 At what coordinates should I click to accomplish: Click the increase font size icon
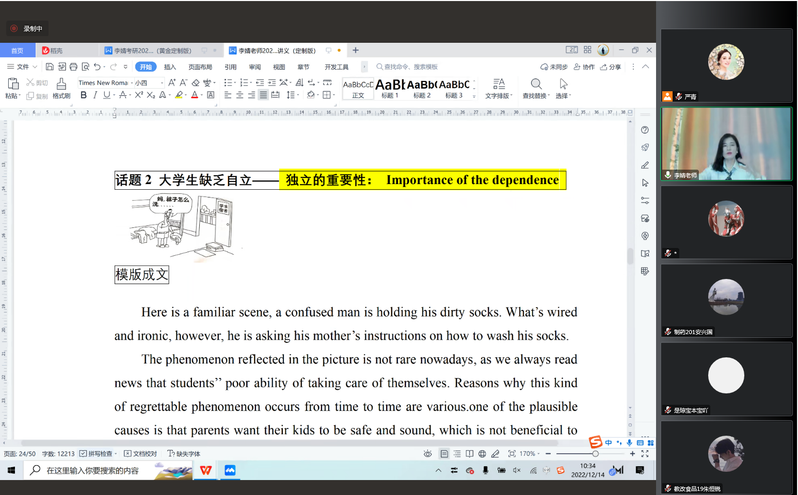pos(172,82)
